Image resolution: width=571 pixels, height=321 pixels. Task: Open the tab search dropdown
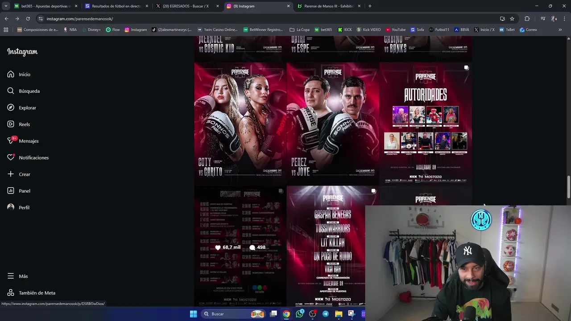tap(6, 6)
